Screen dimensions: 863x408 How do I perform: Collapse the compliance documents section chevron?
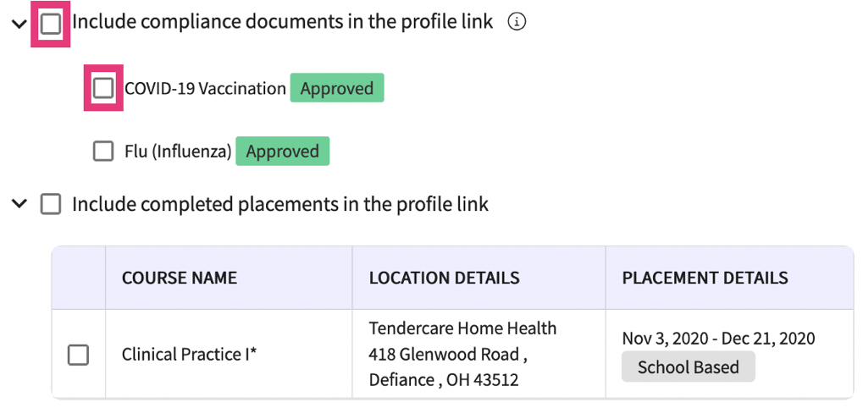tap(19, 24)
